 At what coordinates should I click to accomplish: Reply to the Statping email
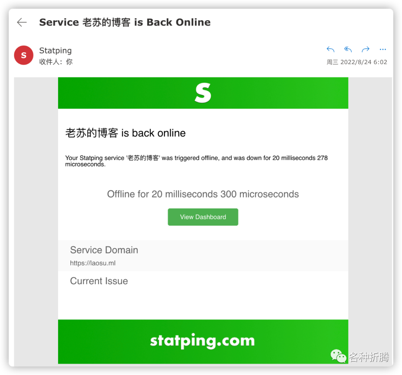click(331, 49)
